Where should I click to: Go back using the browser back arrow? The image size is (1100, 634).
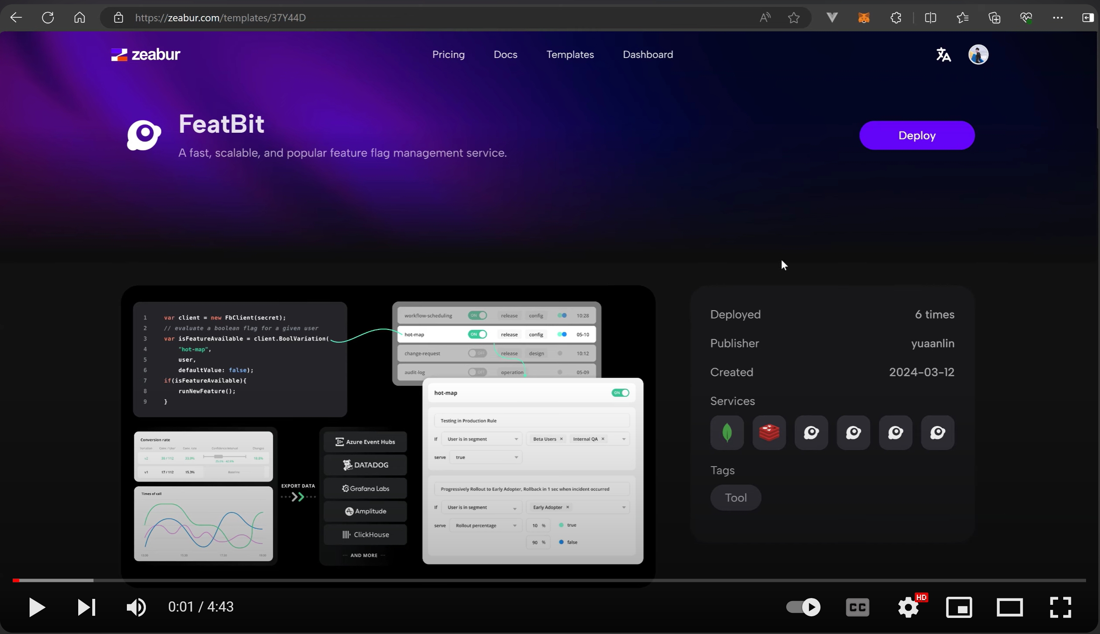click(x=16, y=17)
